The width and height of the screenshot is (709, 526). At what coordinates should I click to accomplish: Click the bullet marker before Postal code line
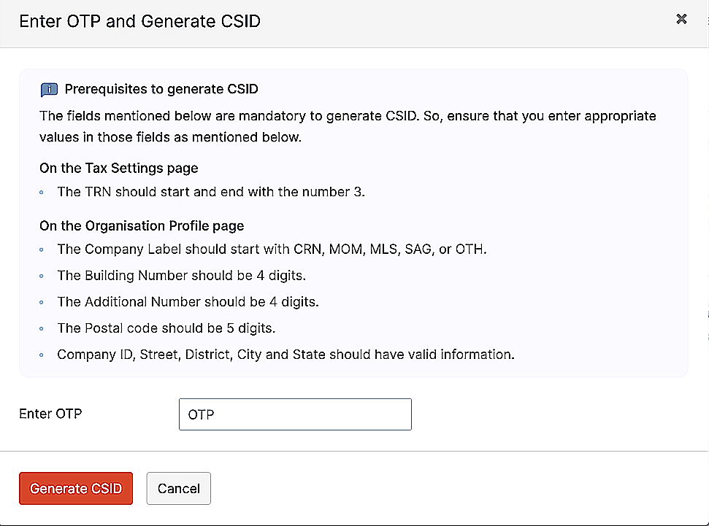coord(42,328)
